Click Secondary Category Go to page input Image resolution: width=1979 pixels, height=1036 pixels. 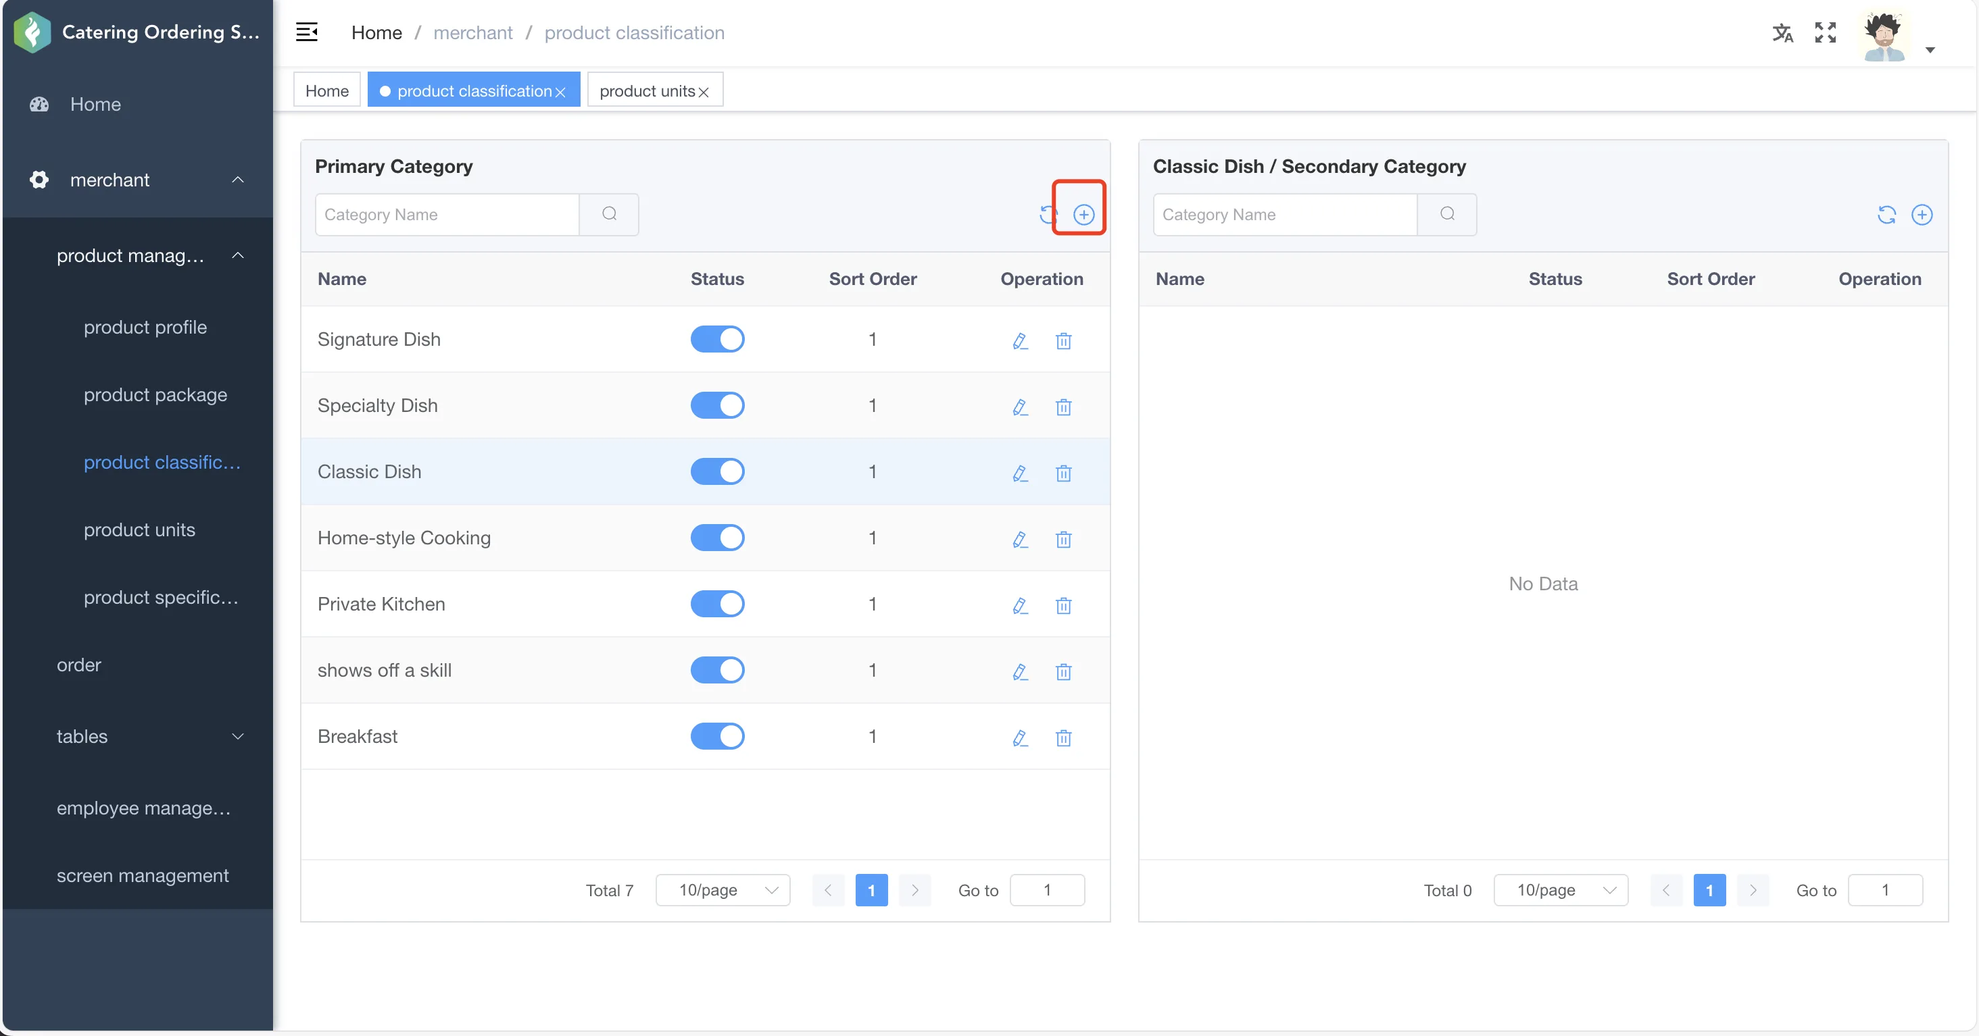click(1885, 889)
